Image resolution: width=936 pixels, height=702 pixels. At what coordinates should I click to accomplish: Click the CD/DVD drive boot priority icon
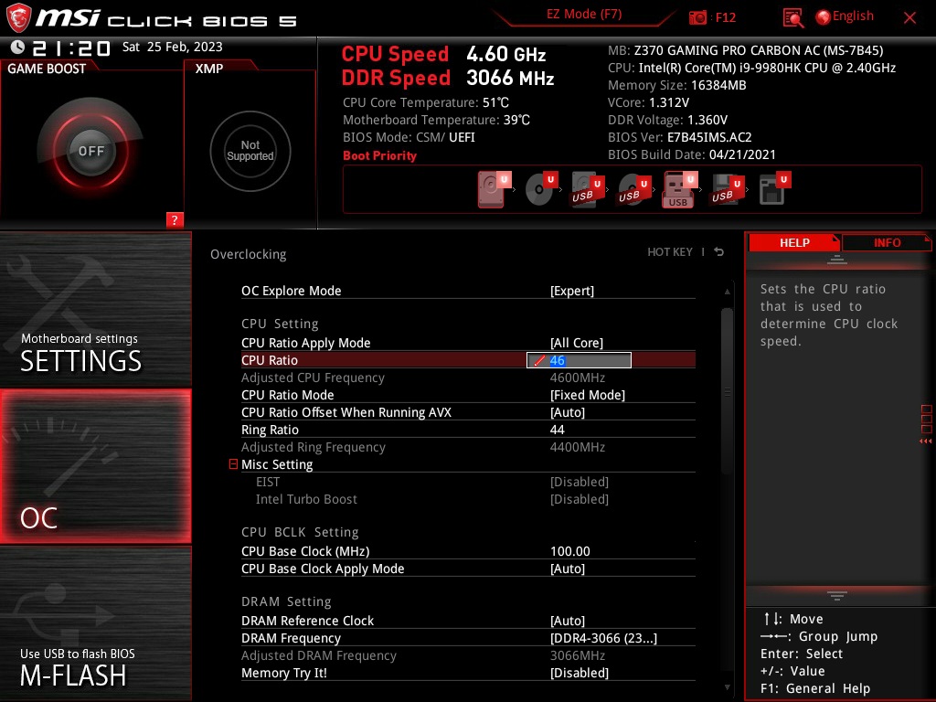541,190
